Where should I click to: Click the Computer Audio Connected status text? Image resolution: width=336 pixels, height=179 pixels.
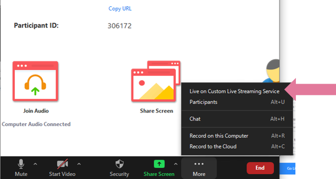click(x=36, y=124)
